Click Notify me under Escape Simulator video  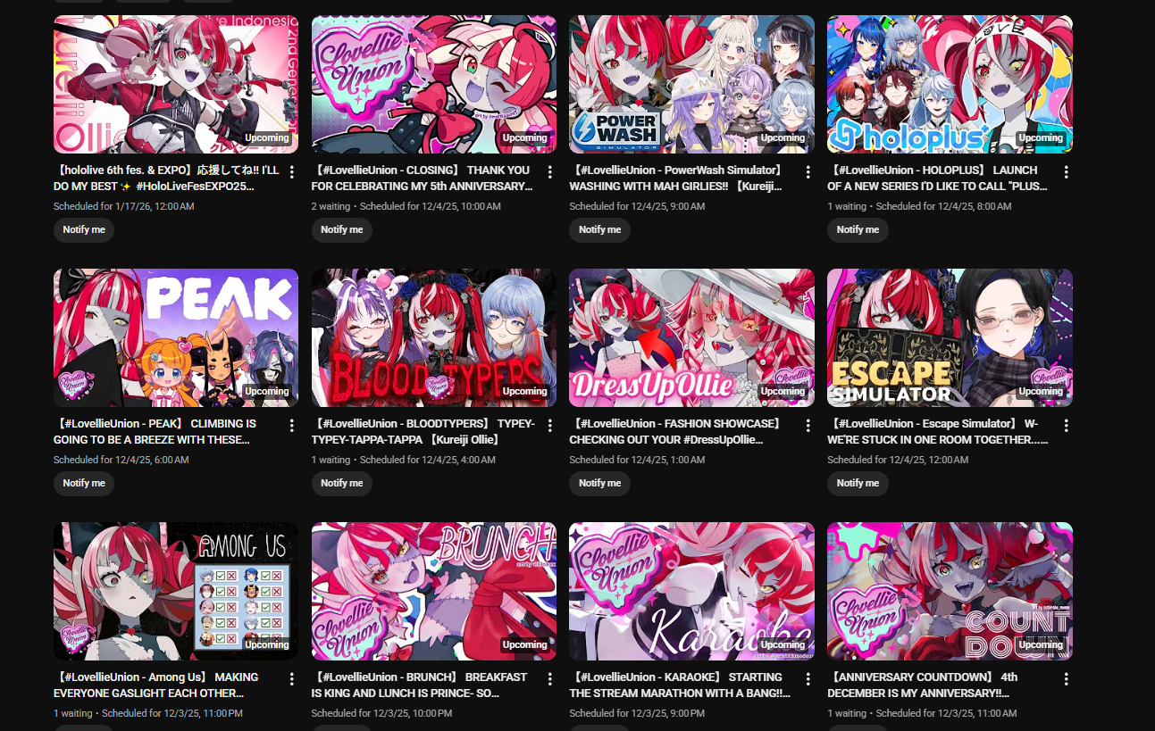(x=858, y=483)
